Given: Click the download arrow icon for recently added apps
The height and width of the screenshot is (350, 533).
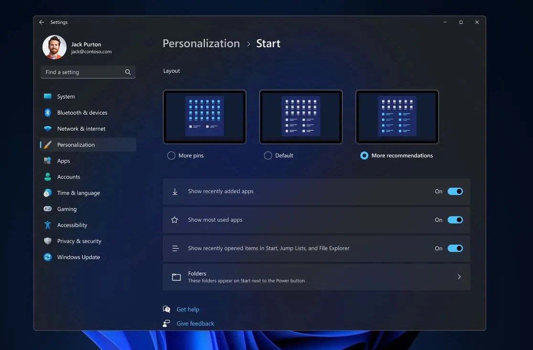Looking at the screenshot, I should pos(175,191).
